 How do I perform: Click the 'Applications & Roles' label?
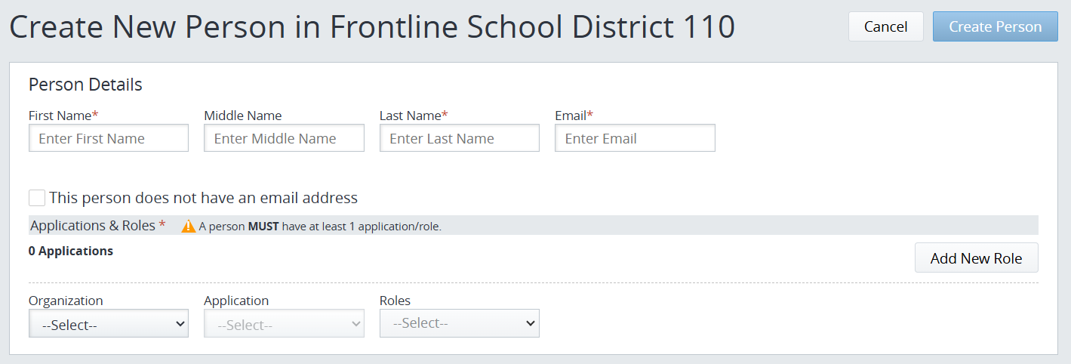(94, 225)
